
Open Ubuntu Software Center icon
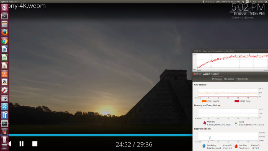pos(4,74)
